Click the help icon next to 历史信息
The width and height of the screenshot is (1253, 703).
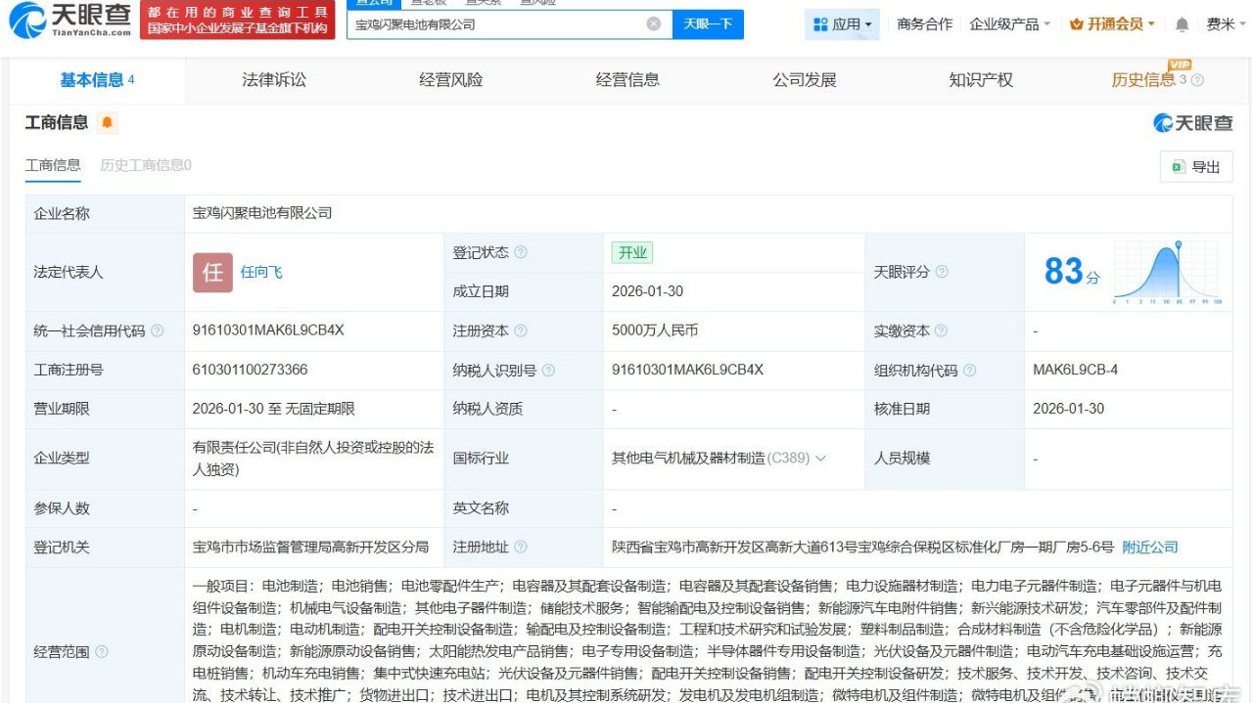pos(1197,80)
